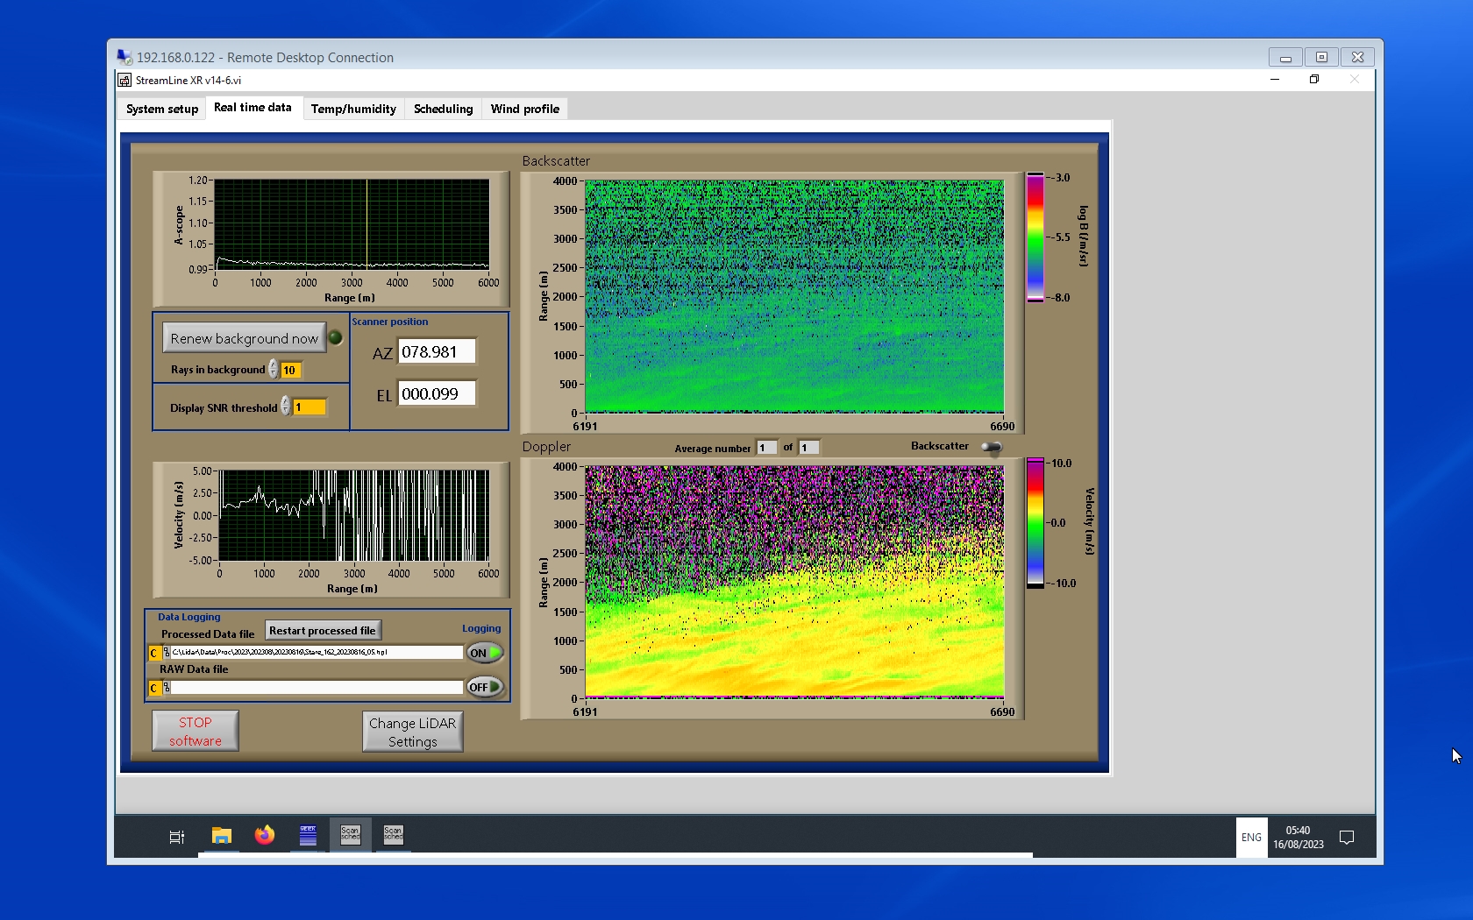Open File Explorer from the taskbar
1473x920 pixels.
(221, 836)
